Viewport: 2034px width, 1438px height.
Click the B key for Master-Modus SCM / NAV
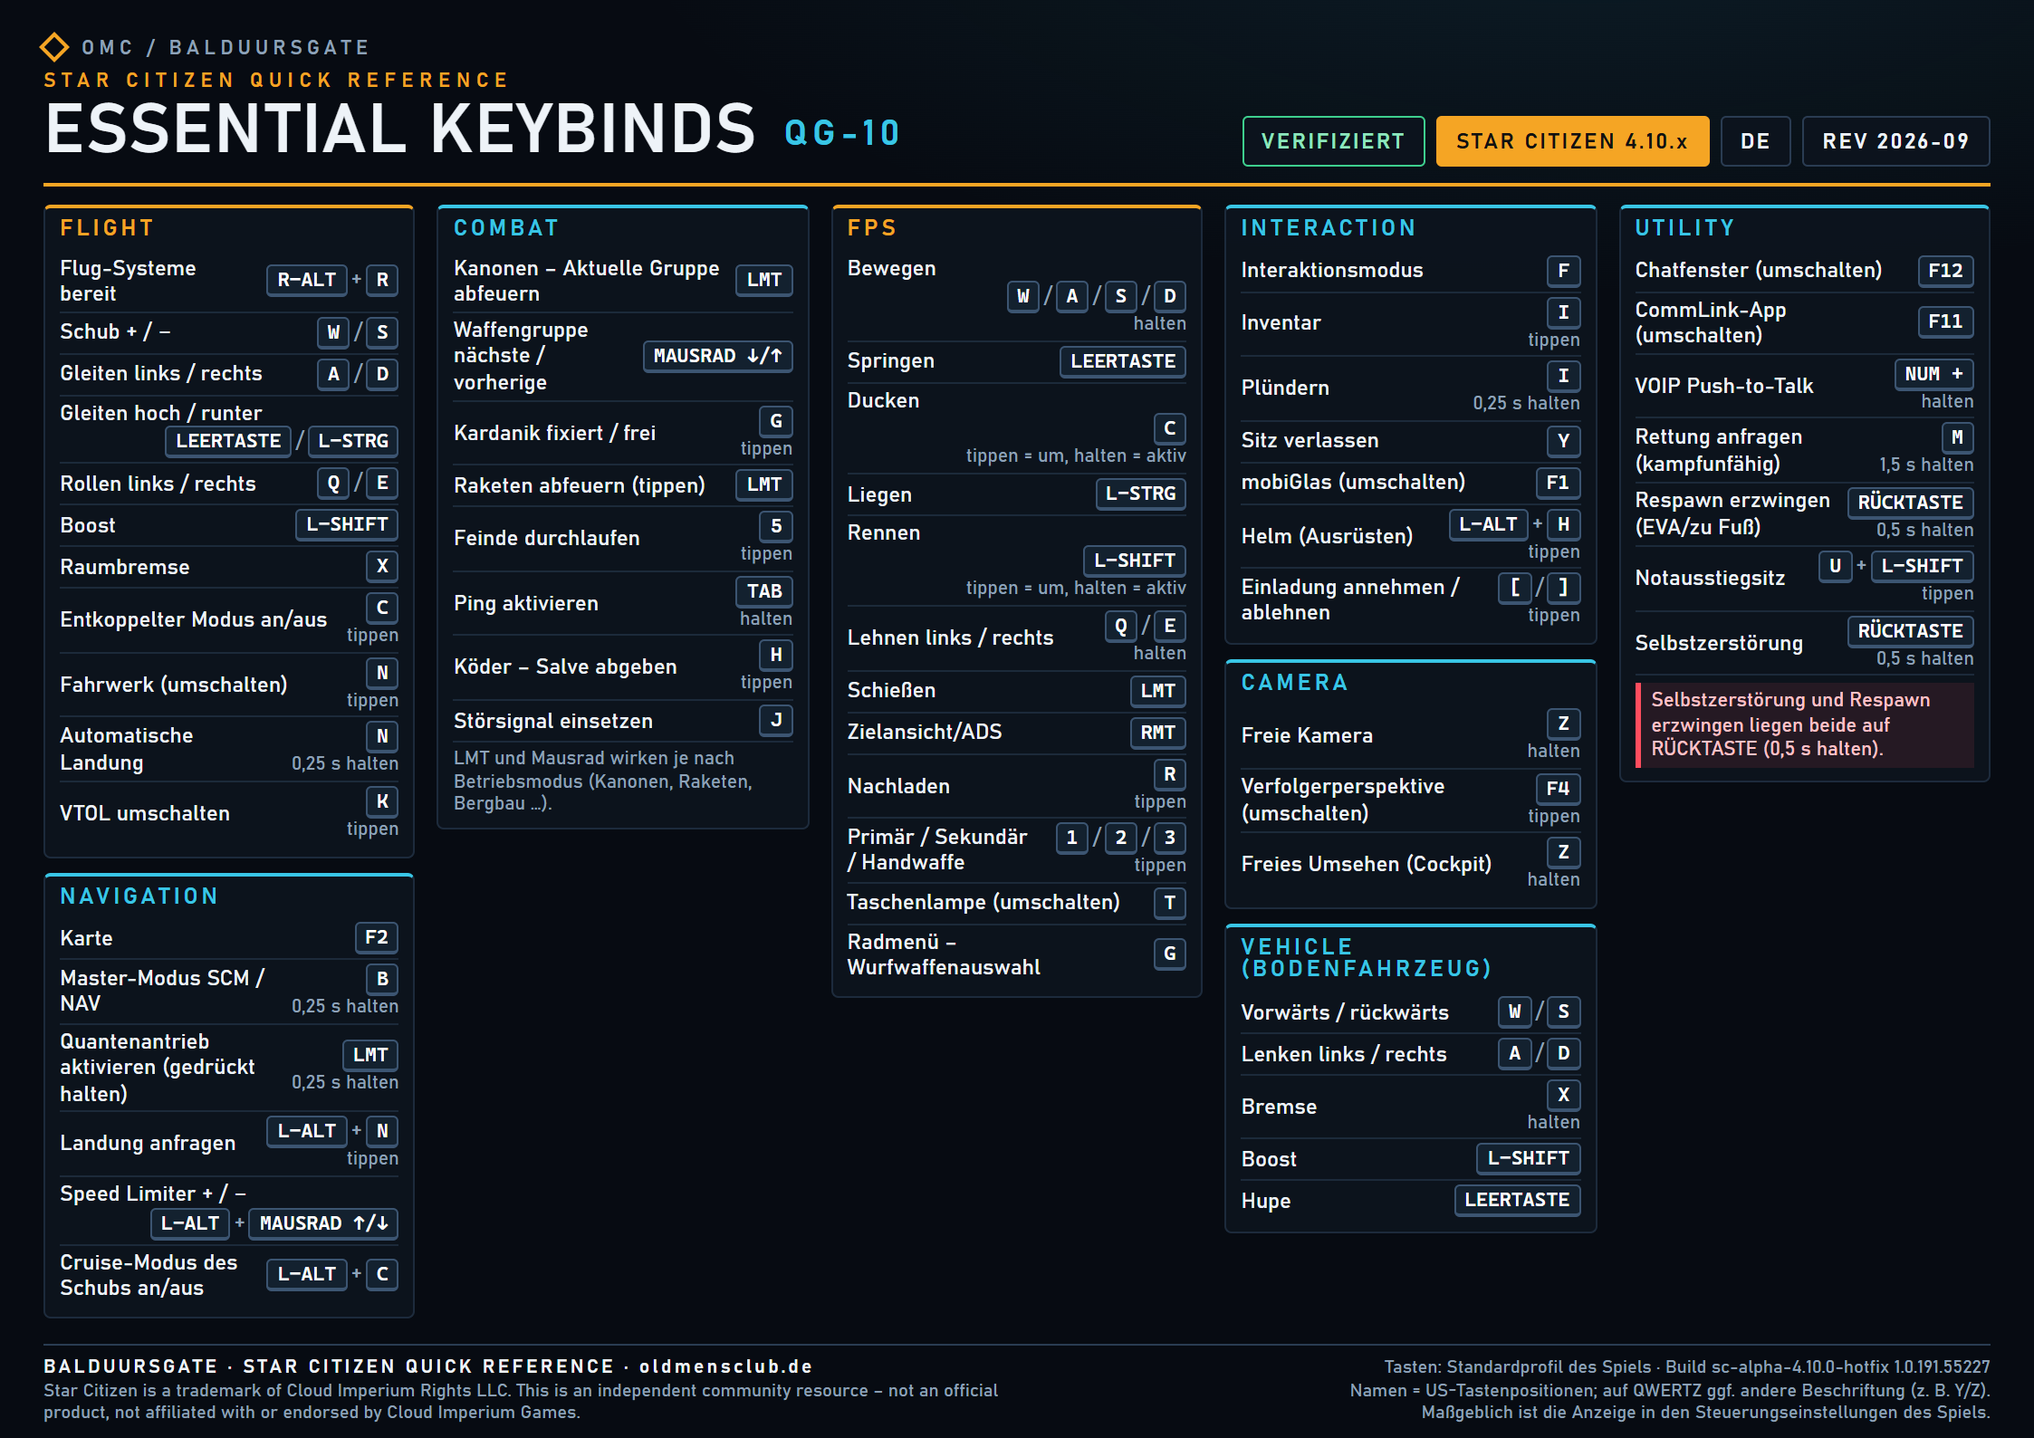382,979
